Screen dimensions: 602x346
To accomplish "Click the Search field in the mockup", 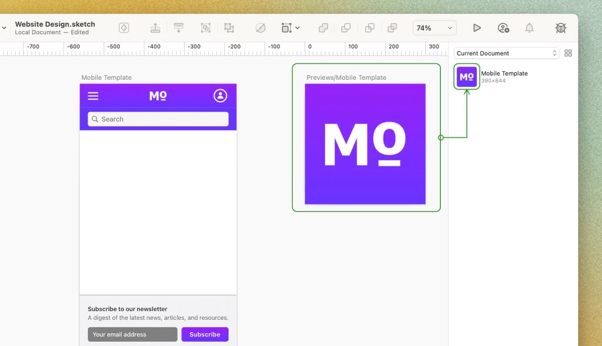I will [158, 119].
